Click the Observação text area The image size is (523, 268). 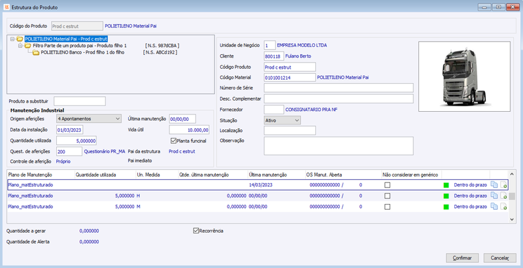coord(339,146)
